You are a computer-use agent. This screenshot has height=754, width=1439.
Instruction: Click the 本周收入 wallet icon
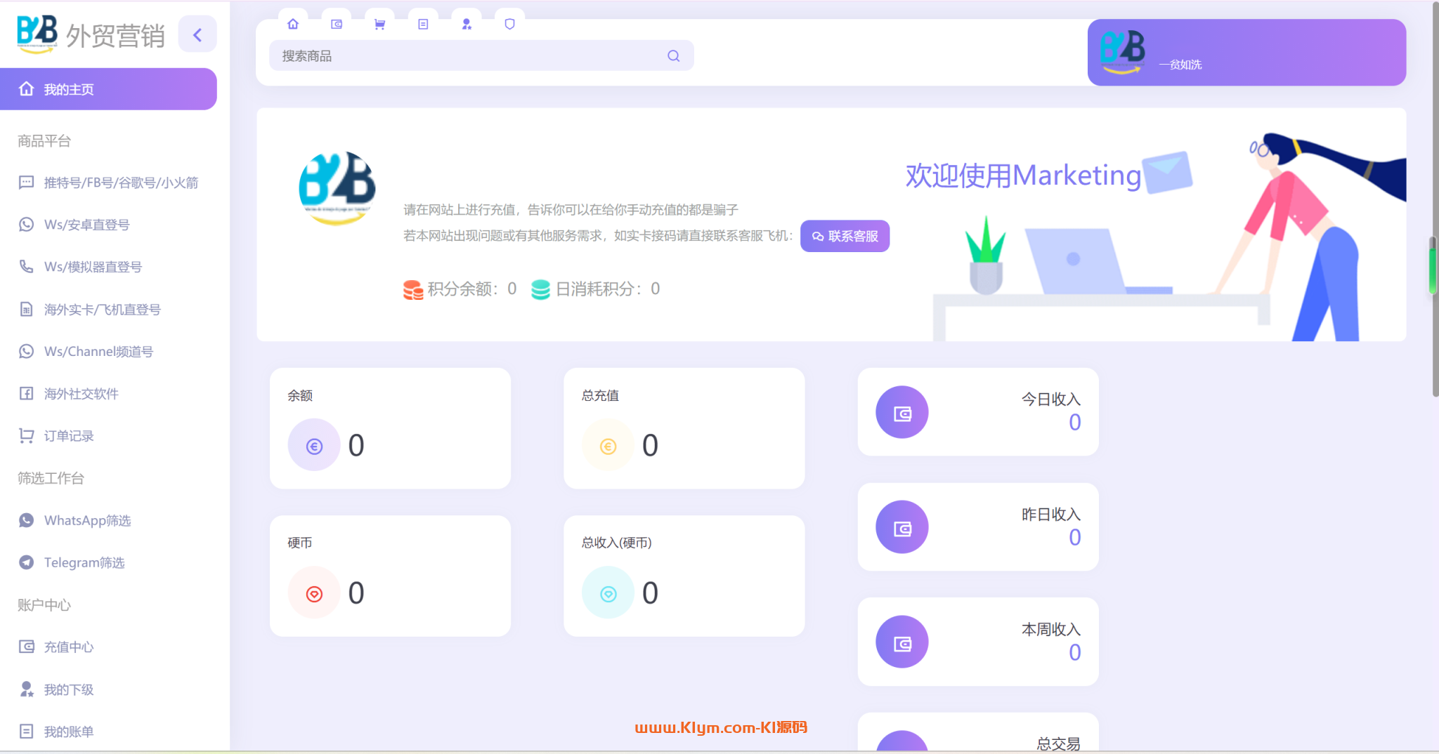(902, 642)
